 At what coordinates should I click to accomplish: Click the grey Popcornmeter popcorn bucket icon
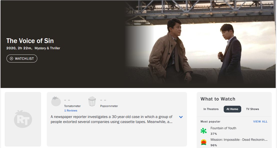pos(92,101)
